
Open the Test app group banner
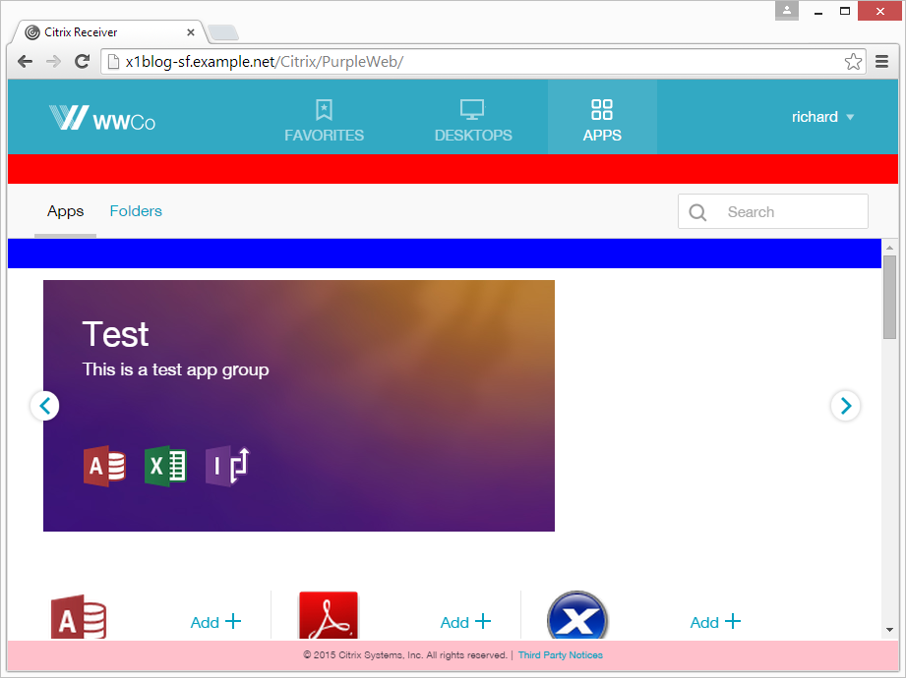[299, 406]
